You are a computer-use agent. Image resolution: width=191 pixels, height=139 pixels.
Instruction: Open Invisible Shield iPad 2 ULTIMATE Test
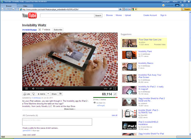click(149, 111)
